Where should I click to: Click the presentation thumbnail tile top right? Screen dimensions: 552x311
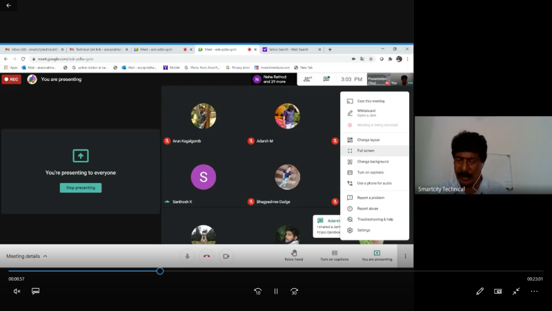click(x=378, y=79)
